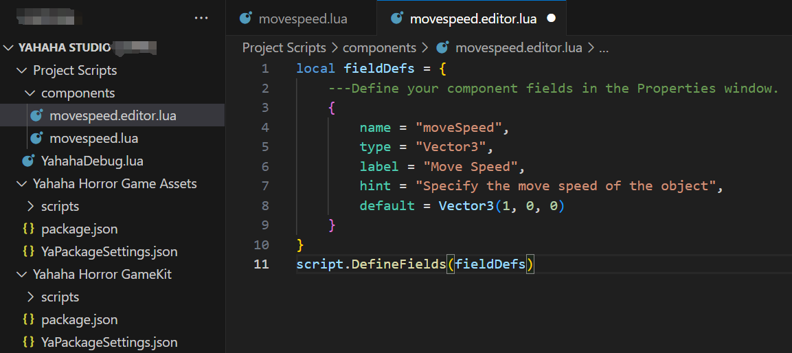The height and width of the screenshot is (353, 792).
Task: Click the JSON icon of first YaPackageSettings.json
Action: tap(28, 251)
